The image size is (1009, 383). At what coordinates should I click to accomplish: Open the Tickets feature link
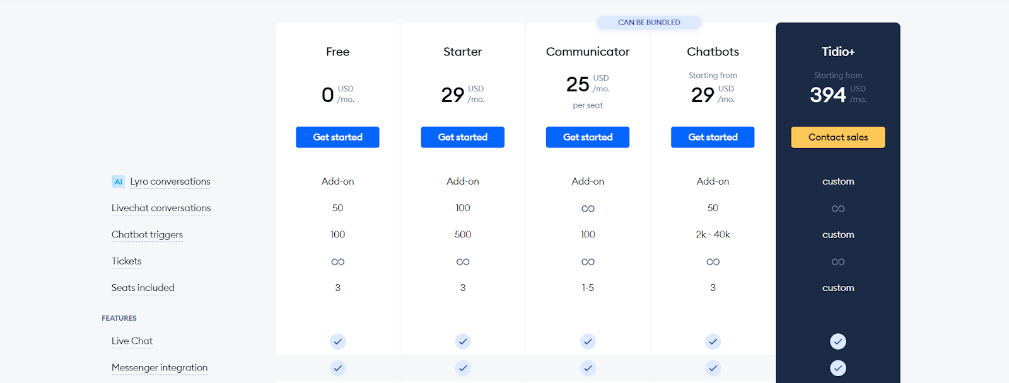click(x=127, y=261)
